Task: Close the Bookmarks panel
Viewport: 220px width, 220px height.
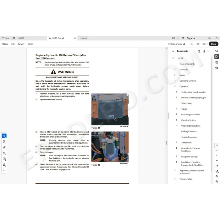Action: (173, 51)
